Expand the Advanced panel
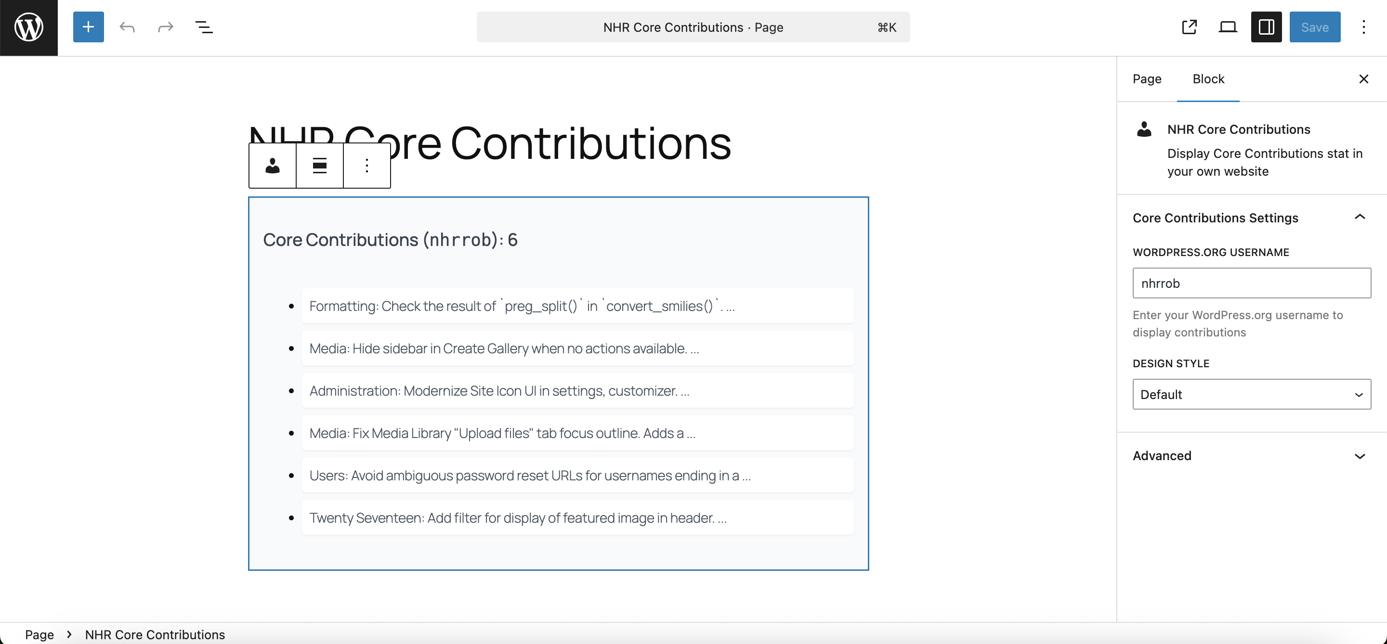Viewport: 1387px width, 644px height. [x=1252, y=456]
